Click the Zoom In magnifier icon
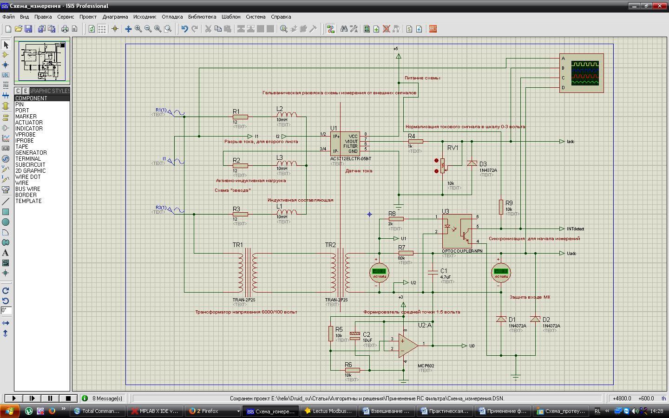This screenshot has width=669, height=418. tap(138, 29)
